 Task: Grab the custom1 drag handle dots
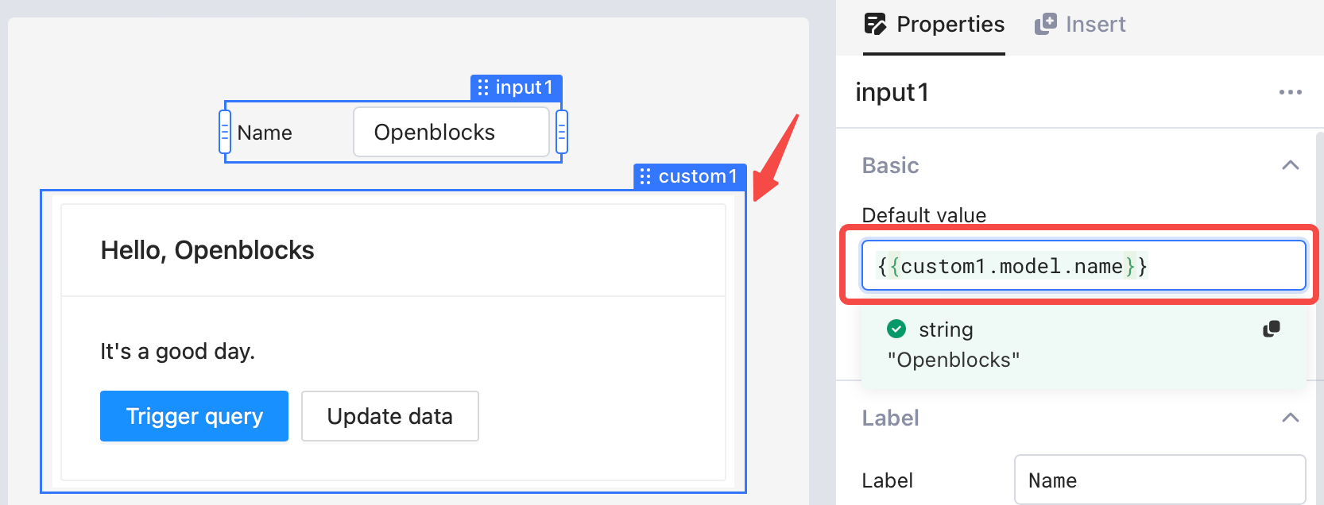tap(645, 176)
